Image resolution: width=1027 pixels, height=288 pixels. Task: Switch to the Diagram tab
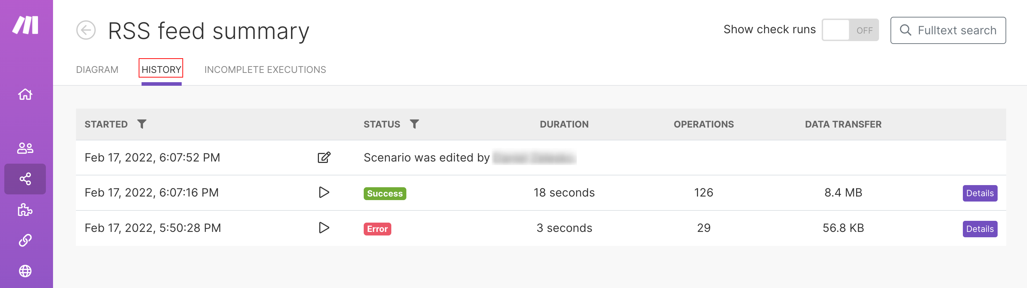pyautogui.click(x=97, y=70)
